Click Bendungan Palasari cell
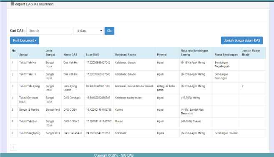 [226, 133]
